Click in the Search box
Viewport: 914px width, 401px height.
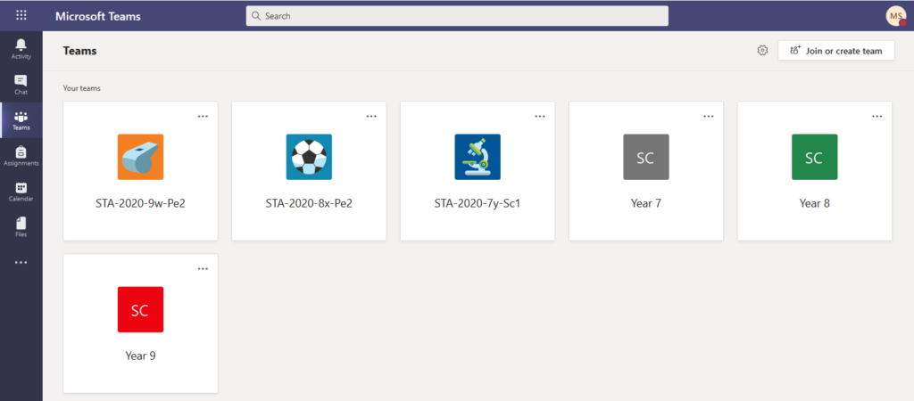point(457,16)
